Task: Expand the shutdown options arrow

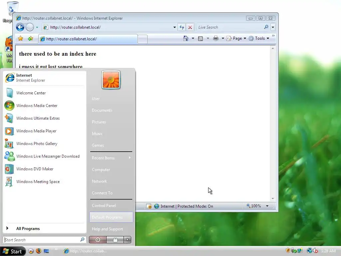Action: (x=128, y=240)
